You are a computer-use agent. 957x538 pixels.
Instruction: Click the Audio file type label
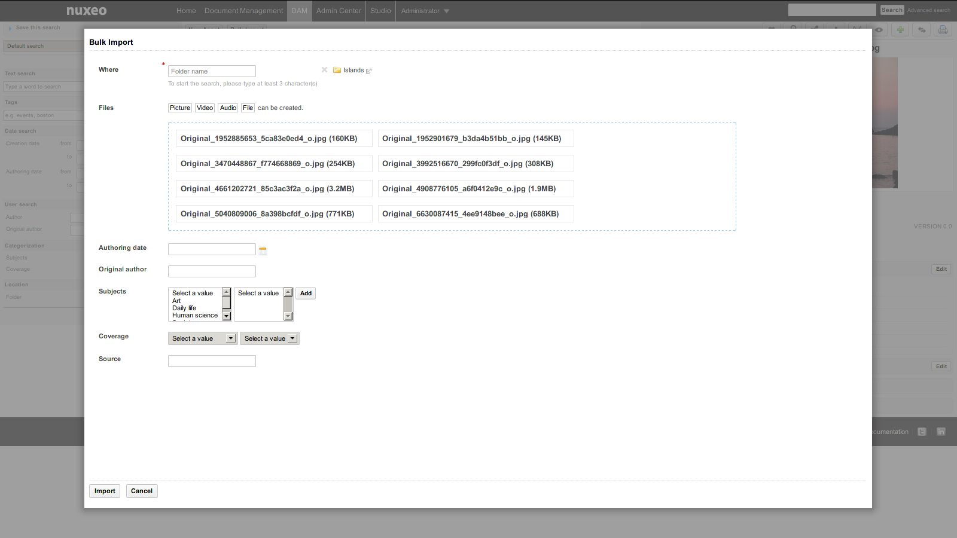pos(228,108)
